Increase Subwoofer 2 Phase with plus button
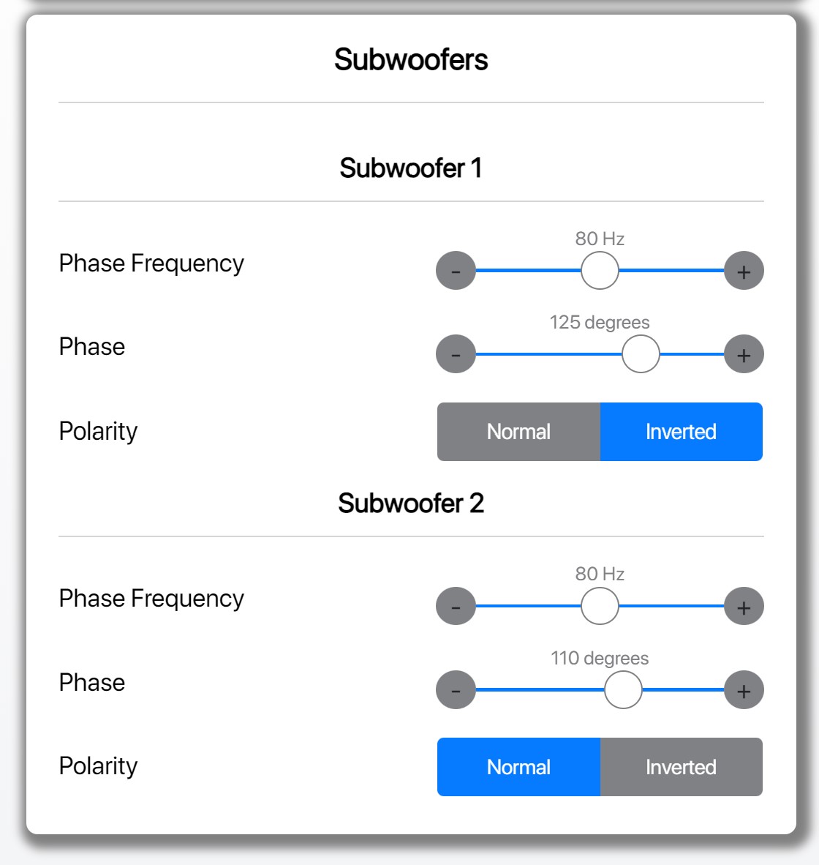 744,689
